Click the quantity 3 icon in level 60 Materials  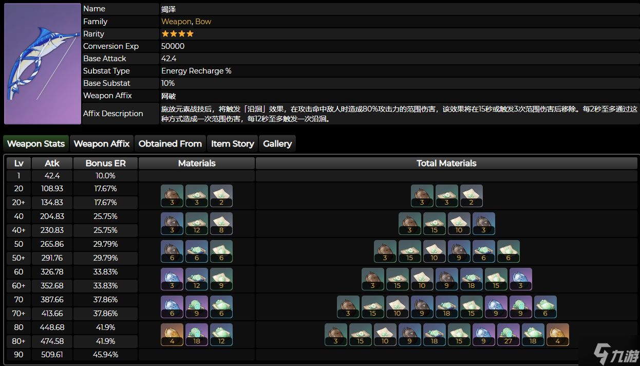click(x=172, y=279)
